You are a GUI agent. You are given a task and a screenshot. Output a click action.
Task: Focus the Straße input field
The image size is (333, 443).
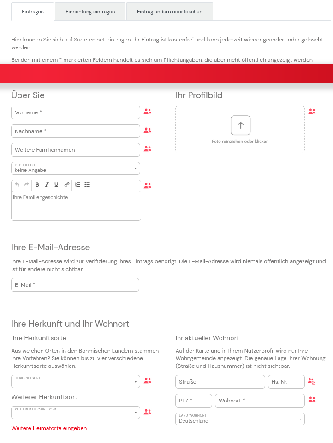[x=220, y=382]
